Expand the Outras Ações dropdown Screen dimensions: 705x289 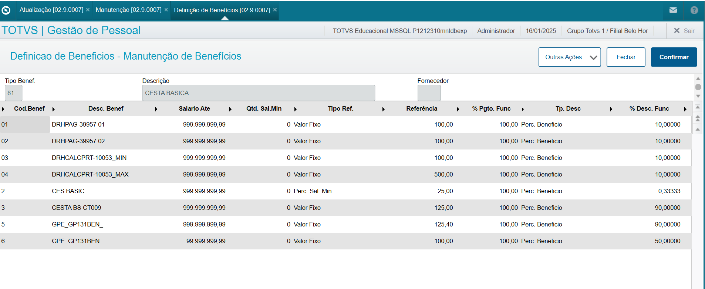[570, 57]
